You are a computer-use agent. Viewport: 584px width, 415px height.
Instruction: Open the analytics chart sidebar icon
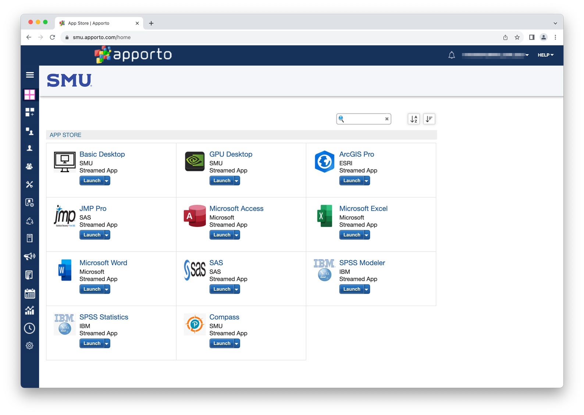click(30, 311)
